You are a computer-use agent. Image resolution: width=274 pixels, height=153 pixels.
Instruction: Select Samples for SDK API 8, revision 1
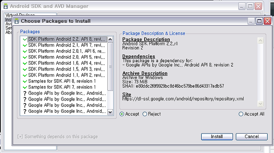coord(64,81)
